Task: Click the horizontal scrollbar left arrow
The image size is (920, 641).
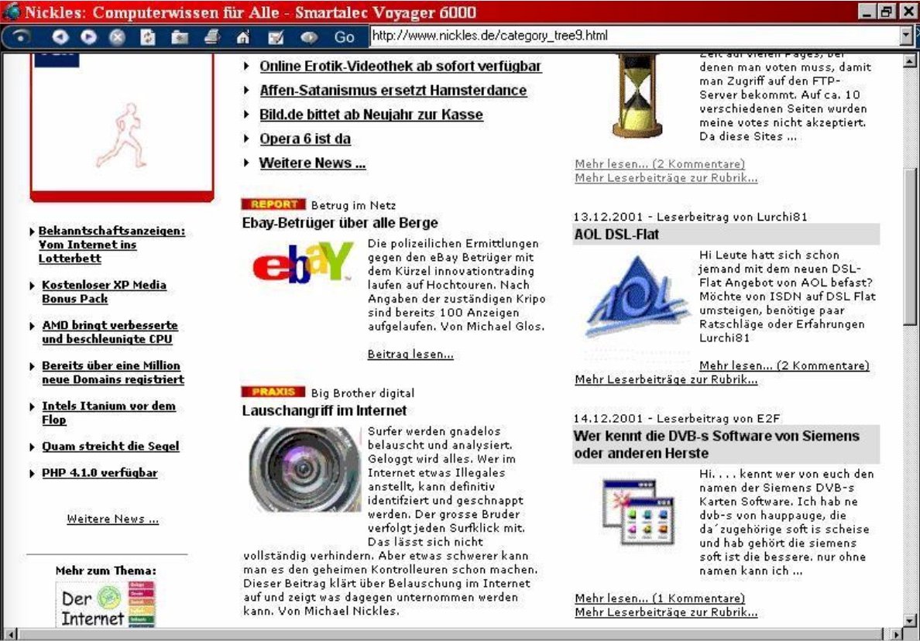Action: [x=11, y=634]
